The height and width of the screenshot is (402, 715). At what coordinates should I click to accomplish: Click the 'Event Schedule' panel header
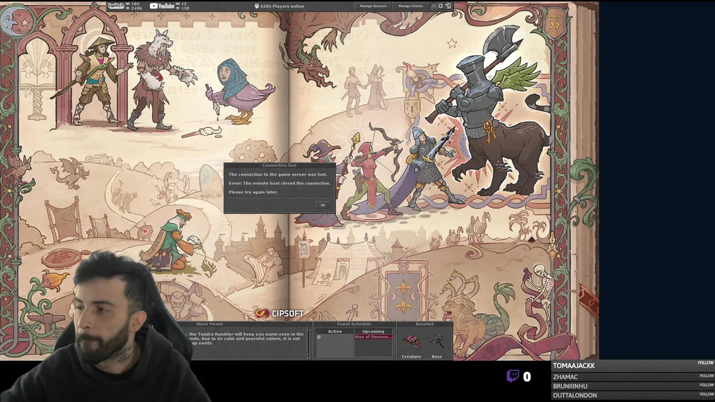[x=354, y=324]
